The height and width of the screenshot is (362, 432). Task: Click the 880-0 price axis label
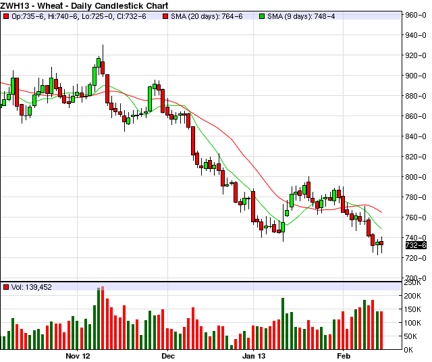point(416,96)
